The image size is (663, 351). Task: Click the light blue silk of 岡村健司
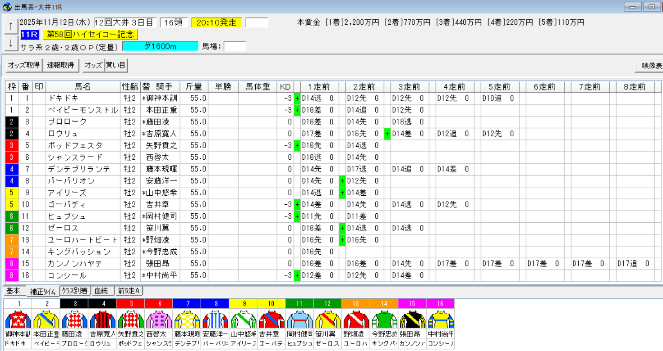(299, 319)
